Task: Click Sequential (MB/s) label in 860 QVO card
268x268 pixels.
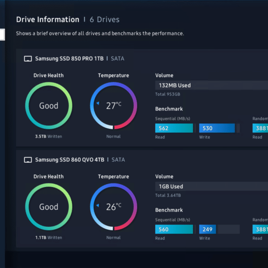Action: (x=173, y=220)
